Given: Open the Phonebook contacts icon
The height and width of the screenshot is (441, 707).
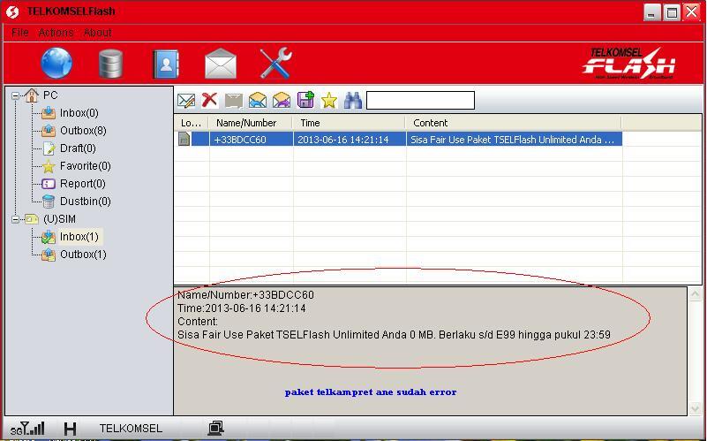Looking at the screenshot, I should pyautogui.click(x=166, y=65).
